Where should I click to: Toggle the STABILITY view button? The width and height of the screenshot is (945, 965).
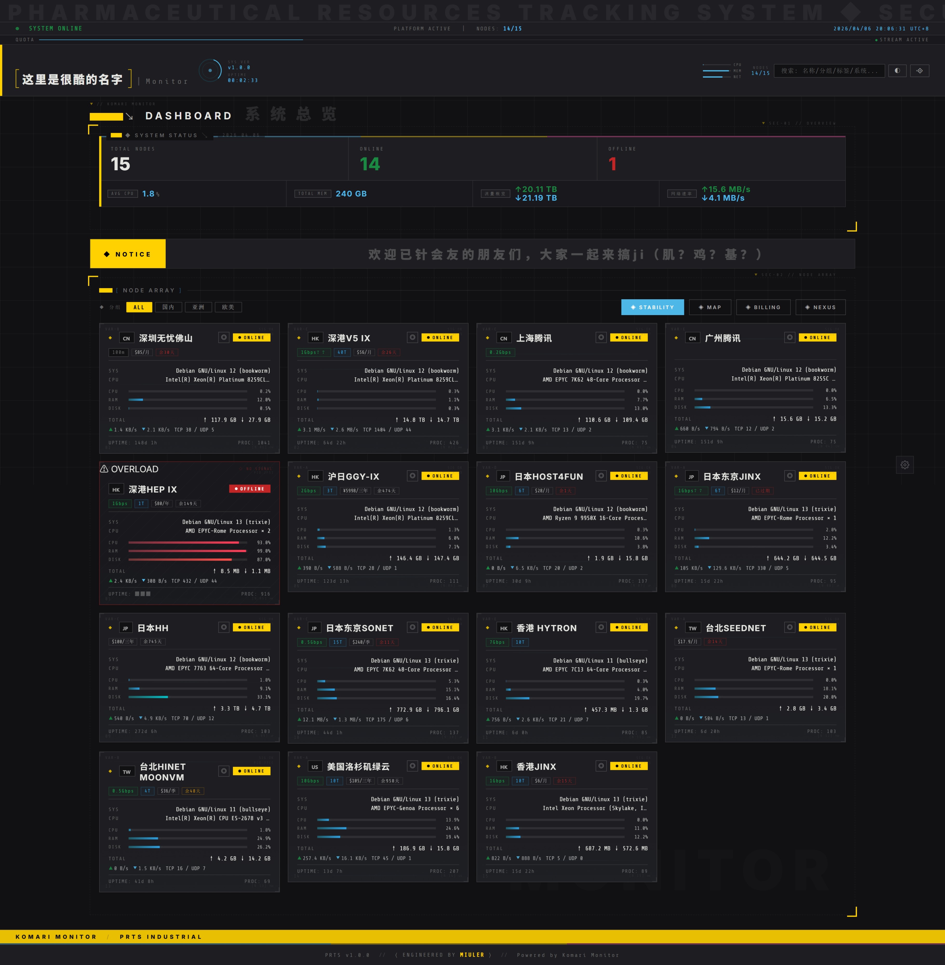pyautogui.click(x=652, y=307)
